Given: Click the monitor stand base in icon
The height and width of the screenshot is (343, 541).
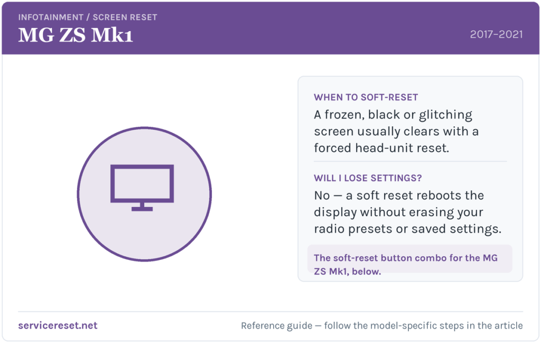Looking at the screenshot, I should (x=142, y=209).
